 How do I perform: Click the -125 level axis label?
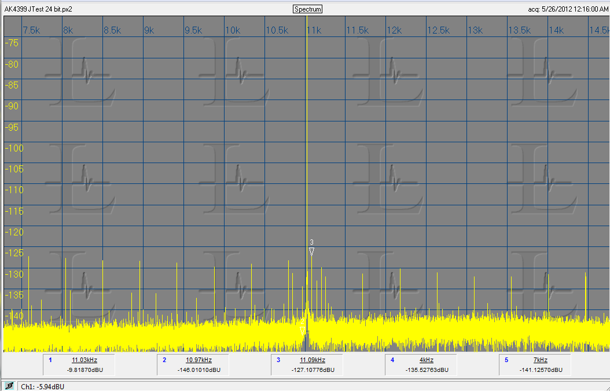(x=14, y=253)
